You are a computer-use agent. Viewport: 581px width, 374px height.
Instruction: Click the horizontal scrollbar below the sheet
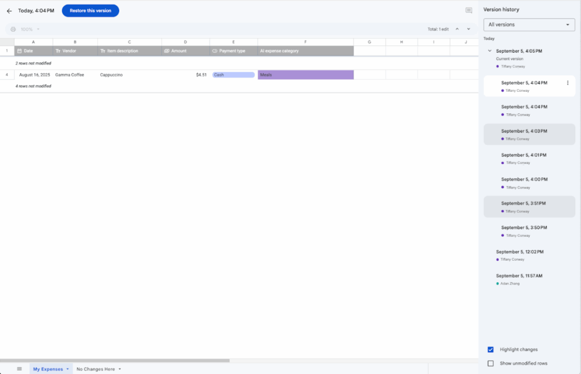[x=115, y=360]
